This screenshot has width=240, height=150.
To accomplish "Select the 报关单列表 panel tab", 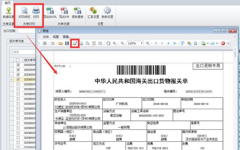I will point(16,41).
